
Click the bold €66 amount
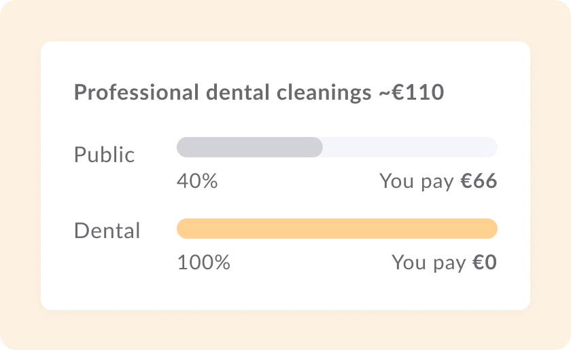pyautogui.click(x=479, y=181)
